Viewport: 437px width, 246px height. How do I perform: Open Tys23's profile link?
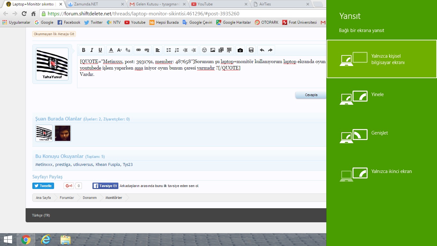coord(128,165)
